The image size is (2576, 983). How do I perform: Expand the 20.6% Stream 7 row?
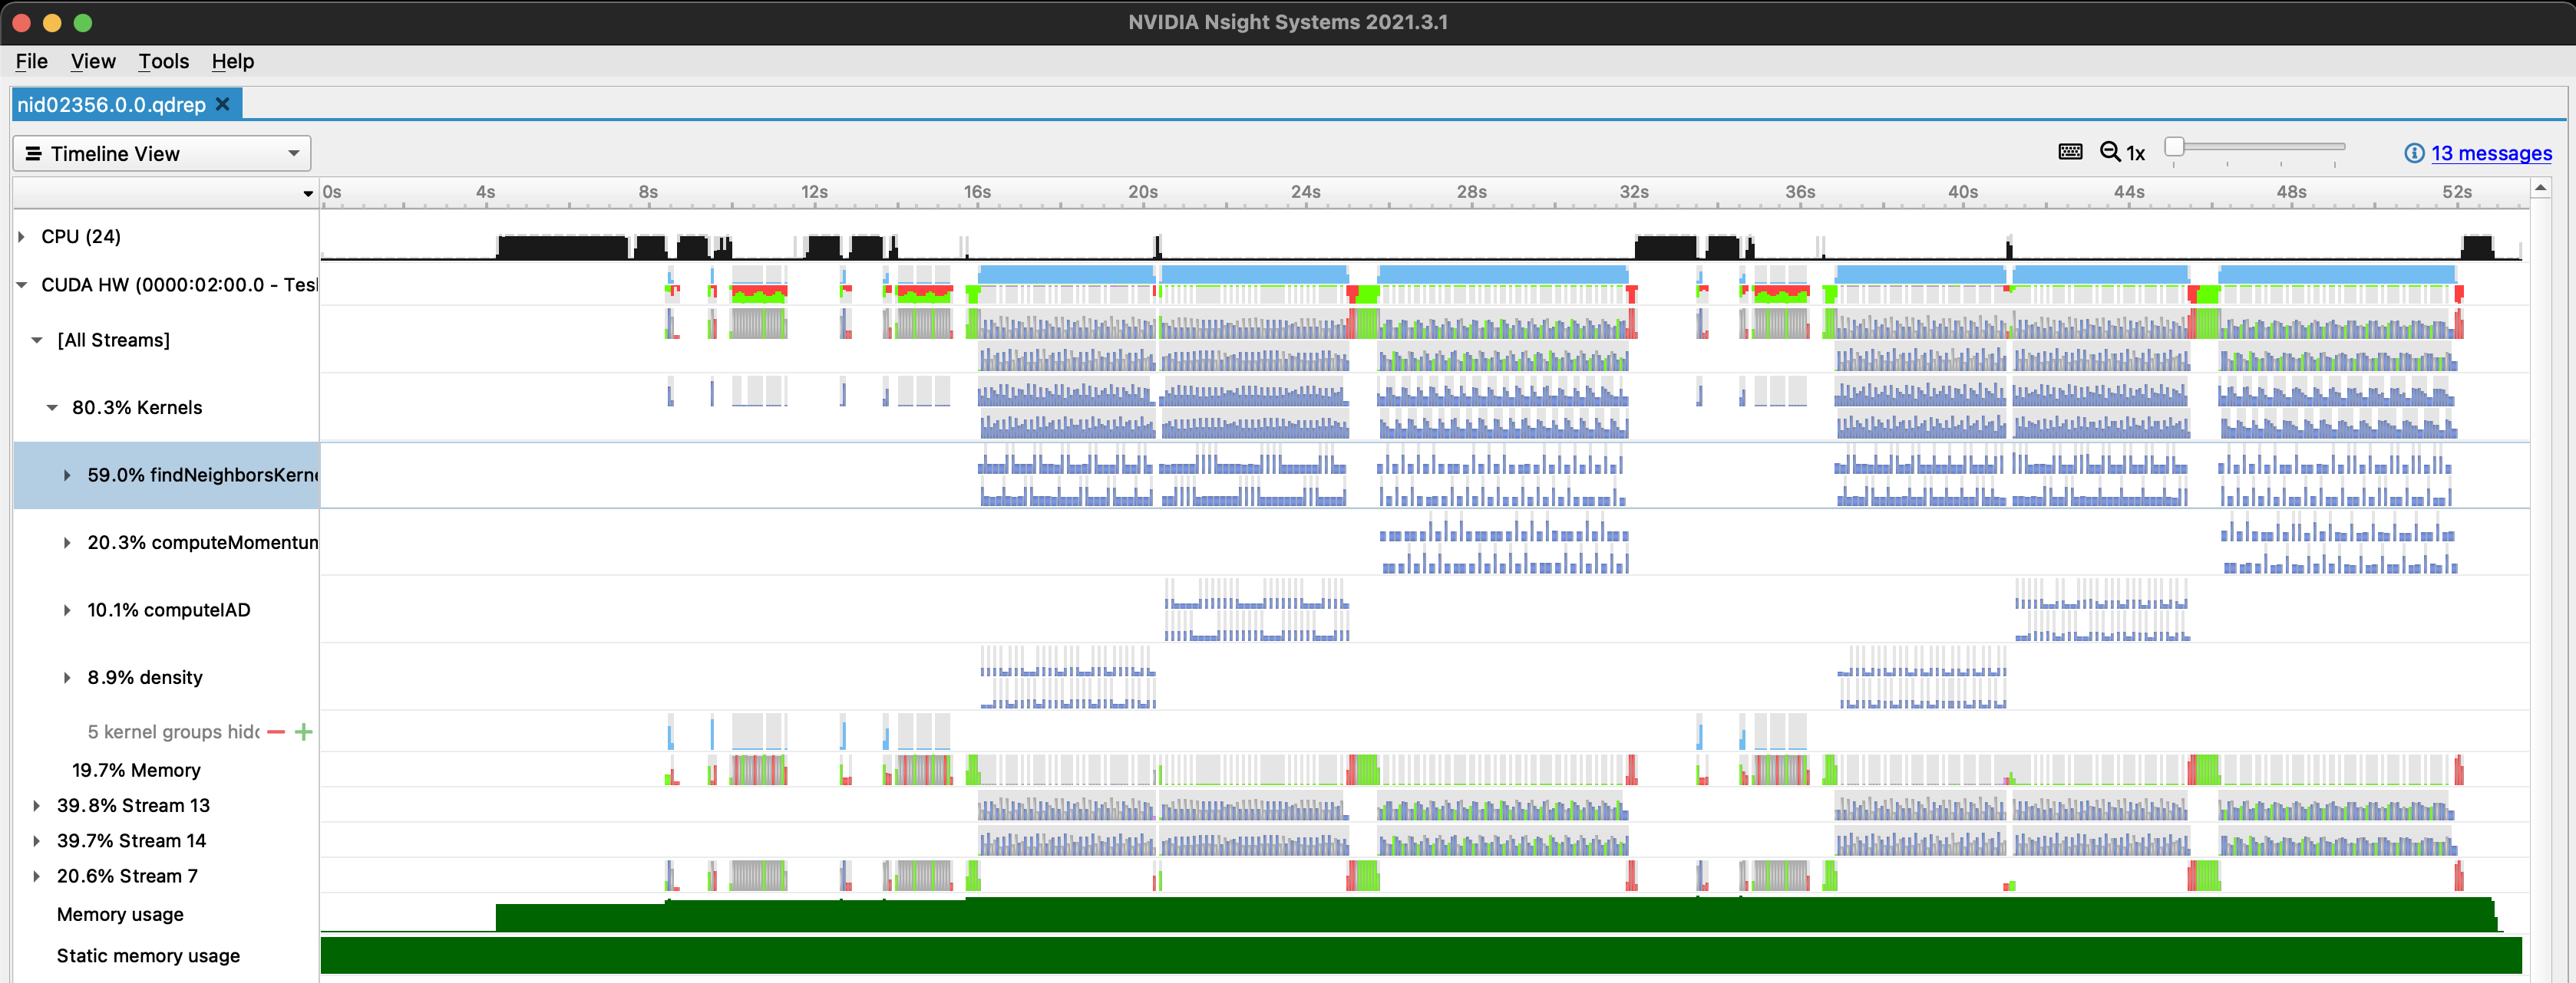(x=37, y=876)
